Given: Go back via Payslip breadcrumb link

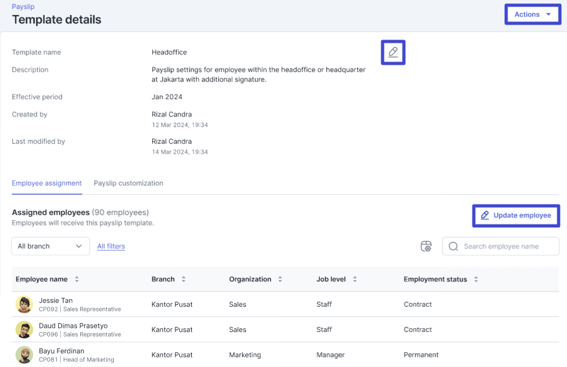Looking at the screenshot, I should click(x=23, y=6).
